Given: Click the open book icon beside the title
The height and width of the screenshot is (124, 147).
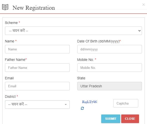Looking at the screenshot, I should pos(5,7).
